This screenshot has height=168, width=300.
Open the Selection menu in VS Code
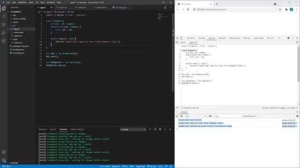coord(22,2)
